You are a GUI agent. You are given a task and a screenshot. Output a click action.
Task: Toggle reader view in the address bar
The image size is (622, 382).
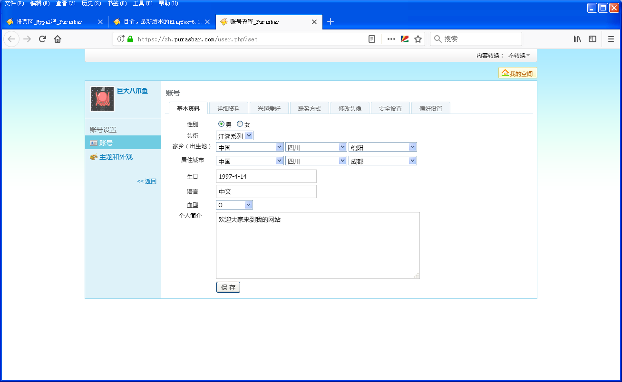click(372, 39)
